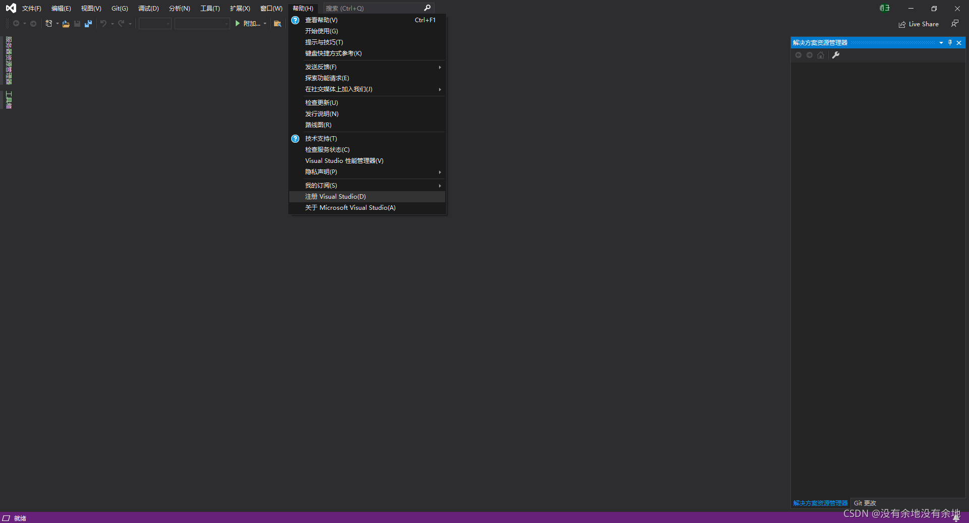Open the 工具(T) menu
The height and width of the screenshot is (523, 969).
(x=210, y=9)
